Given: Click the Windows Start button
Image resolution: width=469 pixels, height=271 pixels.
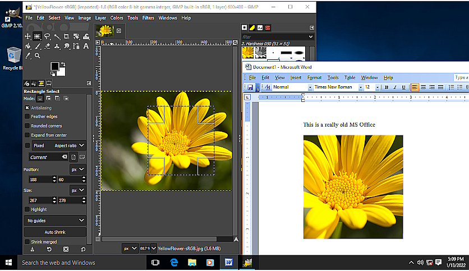Looking at the screenshot, I should click(x=8, y=263).
